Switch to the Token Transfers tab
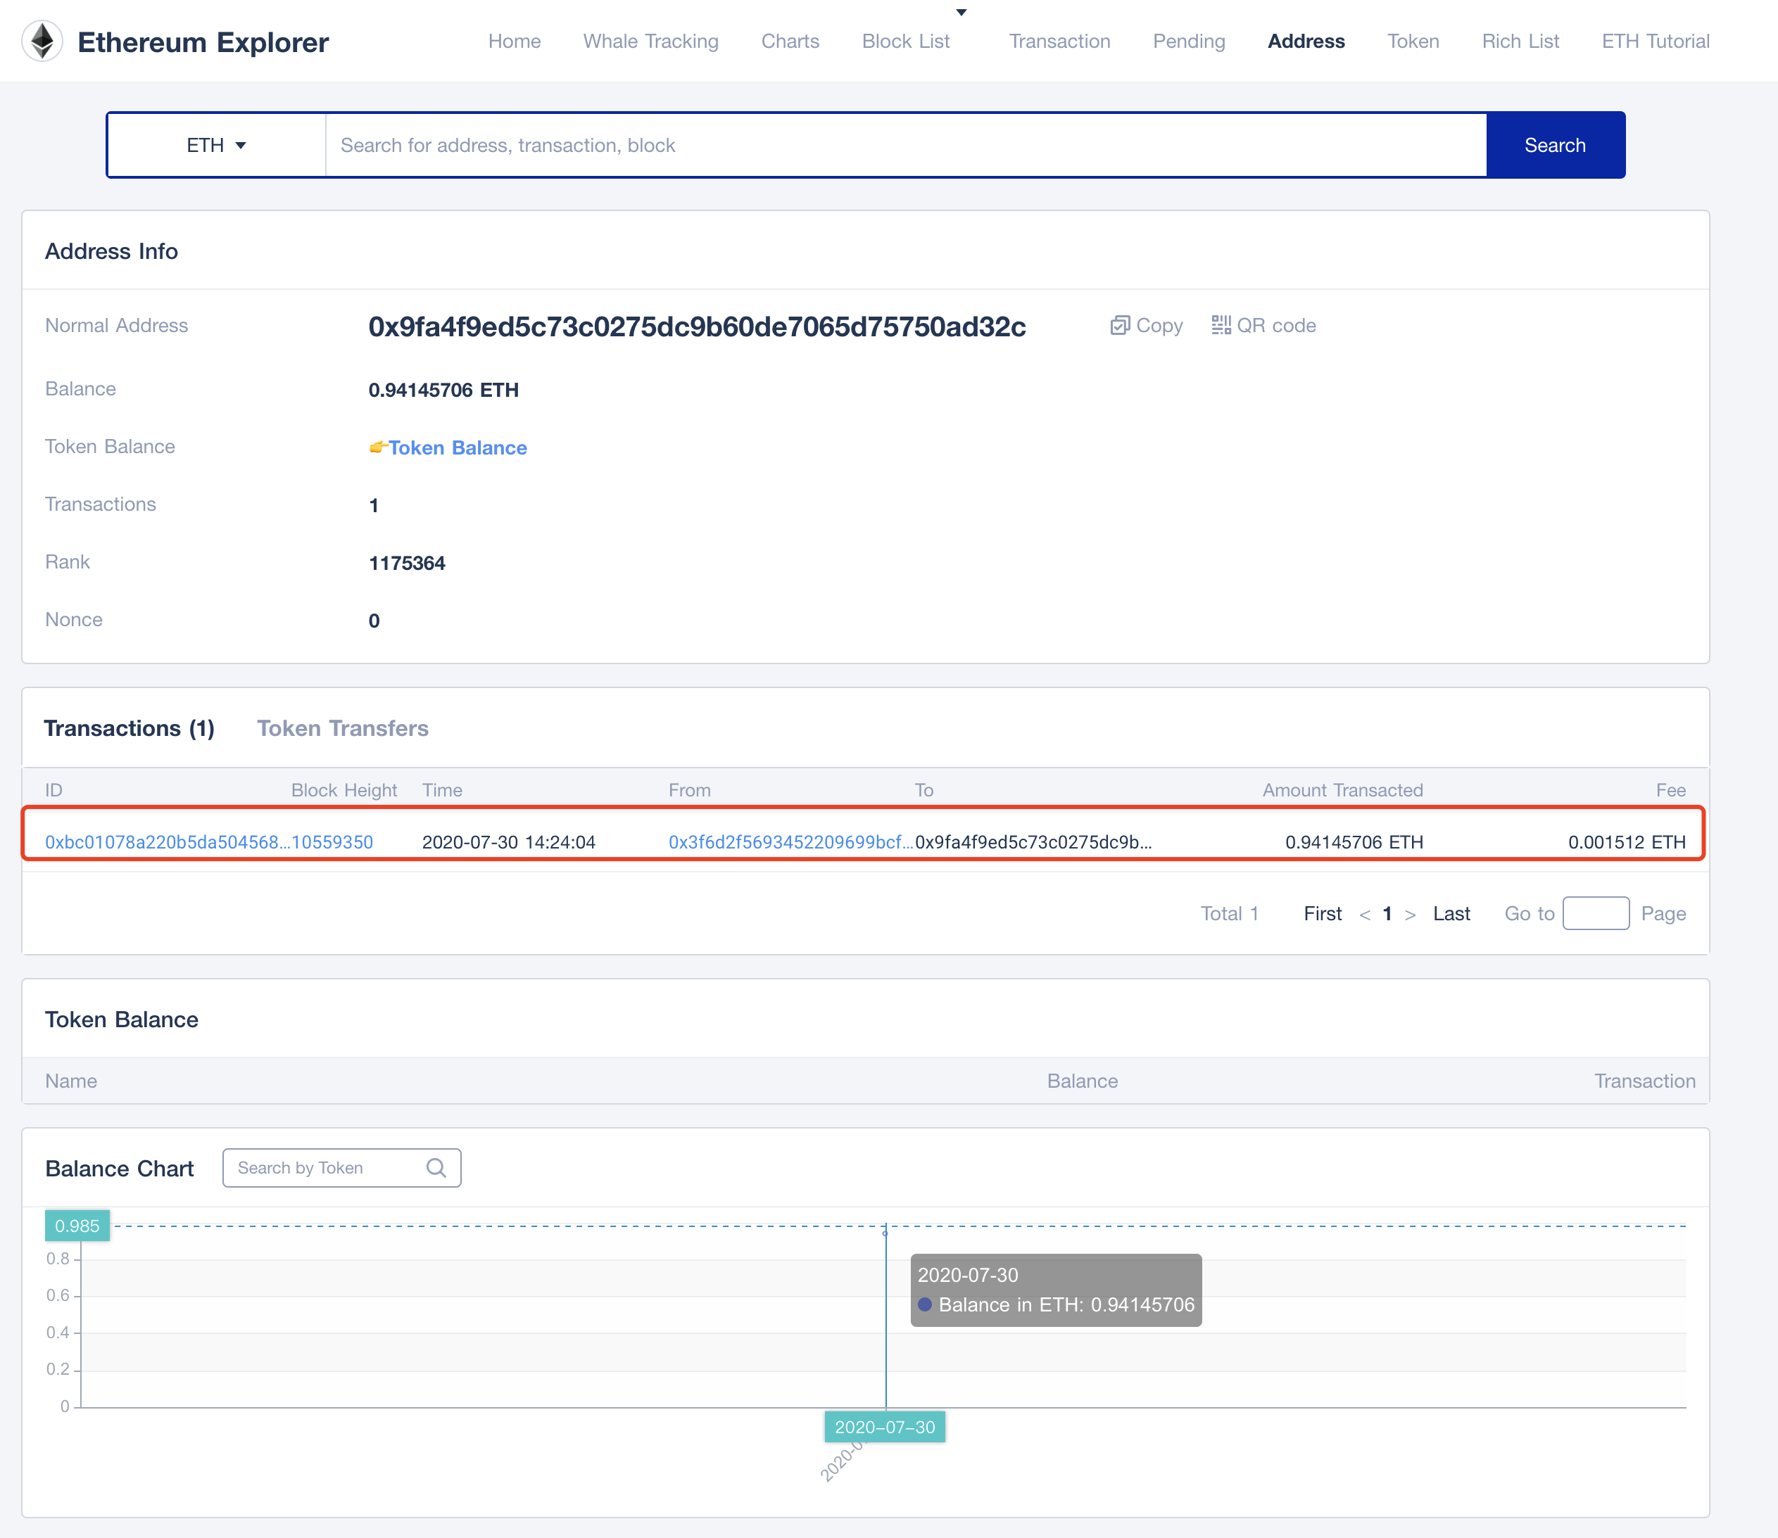 (x=343, y=727)
